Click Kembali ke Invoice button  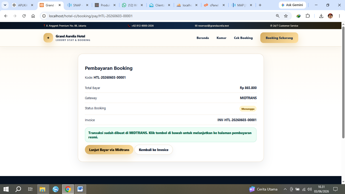click(x=154, y=150)
